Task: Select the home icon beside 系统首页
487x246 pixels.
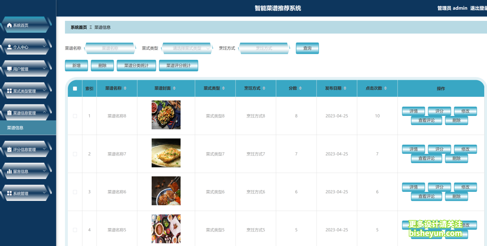Action: click(9, 25)
